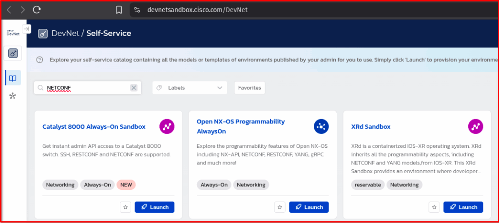The height and width of the screenshot is (223, 499).
Task: Go back with the browser back arrow
Action: pos(9,10)
